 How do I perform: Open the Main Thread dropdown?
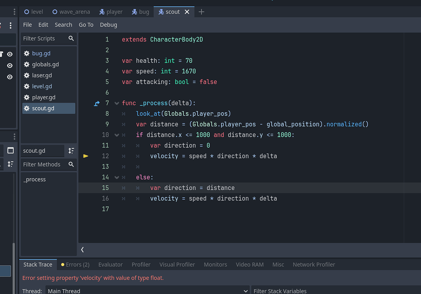(x=147, y=291)
